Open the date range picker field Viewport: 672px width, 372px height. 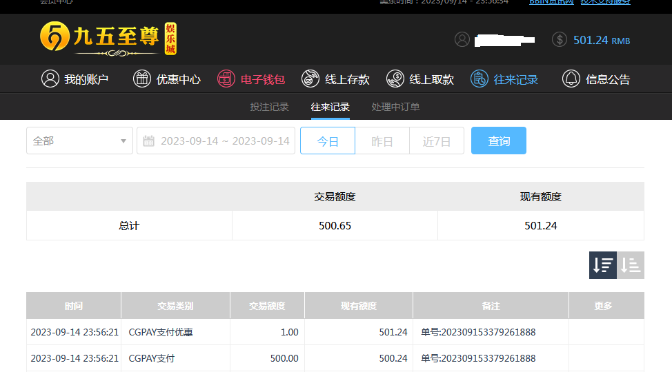coord(216,141)
